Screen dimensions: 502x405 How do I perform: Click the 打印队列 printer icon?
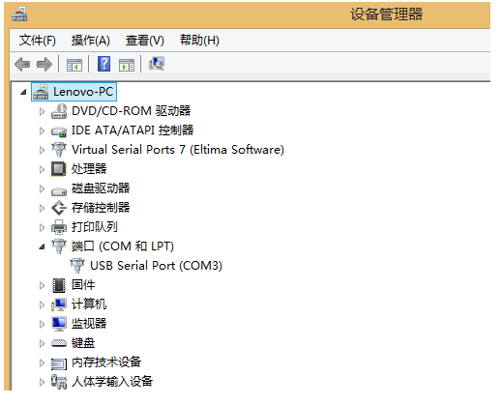[59, 227]
